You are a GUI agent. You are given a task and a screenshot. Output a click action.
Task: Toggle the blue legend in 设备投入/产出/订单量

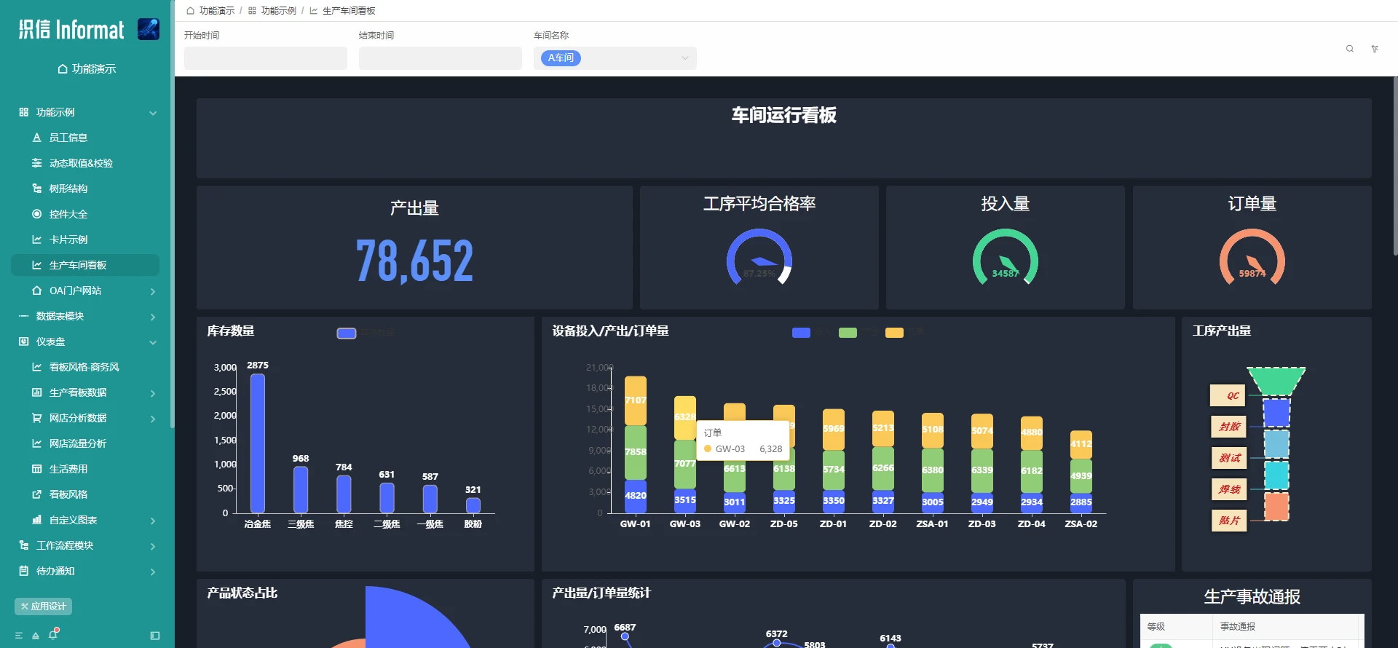coord(801,333)
